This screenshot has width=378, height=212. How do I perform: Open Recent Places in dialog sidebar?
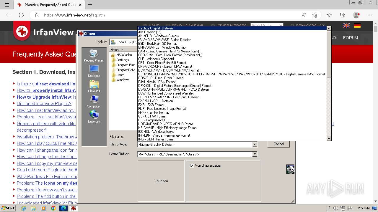pyautogui.click(x=94, y=56)
